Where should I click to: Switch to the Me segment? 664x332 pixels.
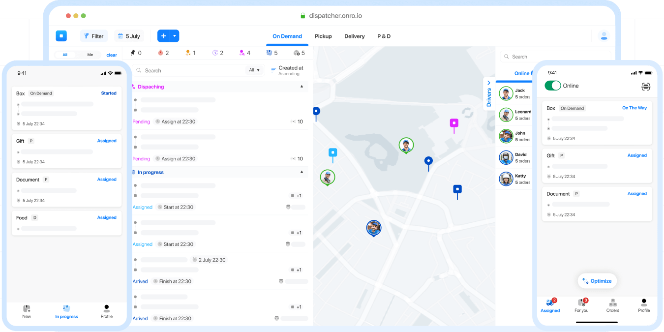pos(90,55)
